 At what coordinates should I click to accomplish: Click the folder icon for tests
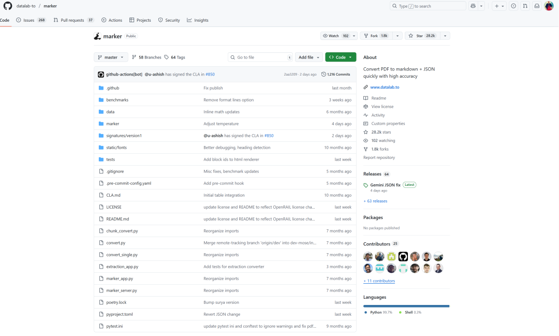click(x=101, y=159)
